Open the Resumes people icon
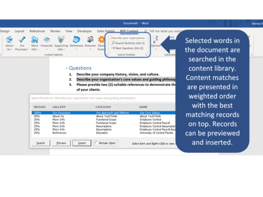The height and width of the screenshot is (197, 263). pyautogui.click(x=90, y=39)
